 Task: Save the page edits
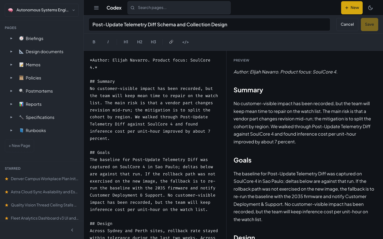point(369,24)
